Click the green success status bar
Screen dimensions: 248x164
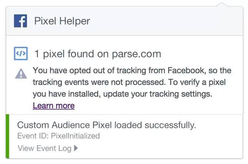tap(7, 137)
